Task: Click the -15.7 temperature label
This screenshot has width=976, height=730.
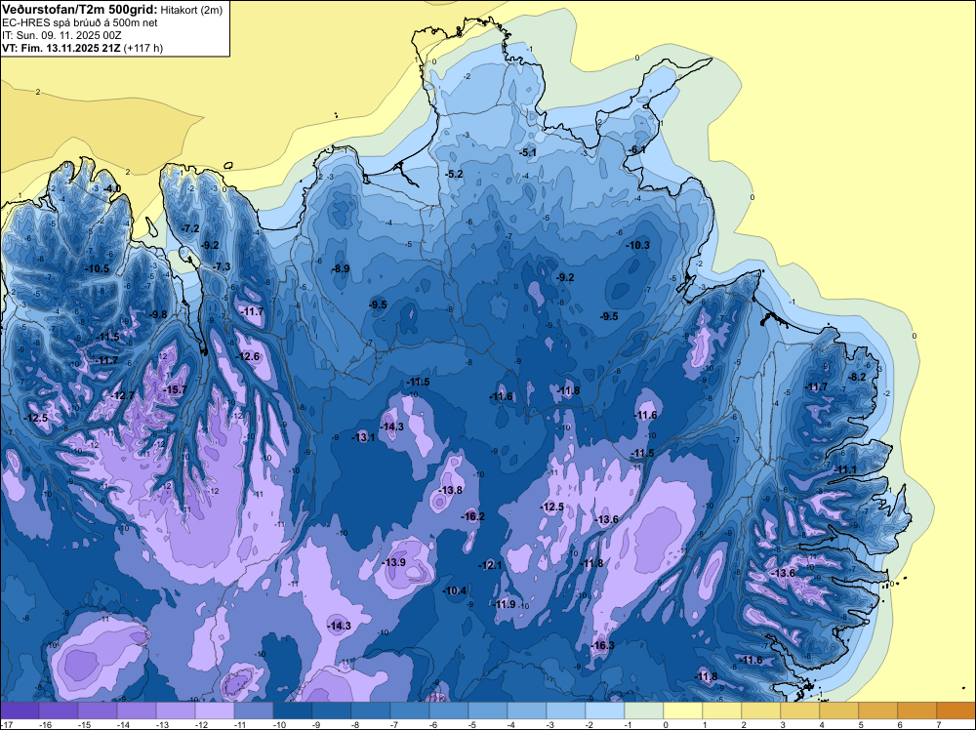Action: click(x=175, y=389)
